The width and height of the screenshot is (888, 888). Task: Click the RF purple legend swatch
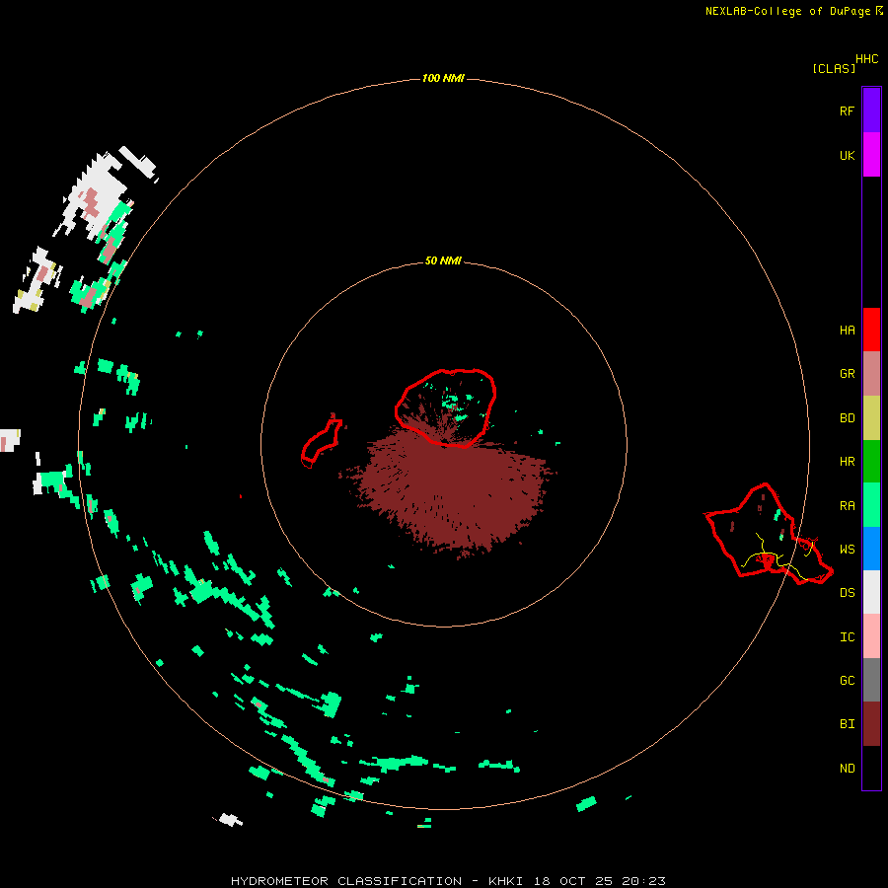871,111
